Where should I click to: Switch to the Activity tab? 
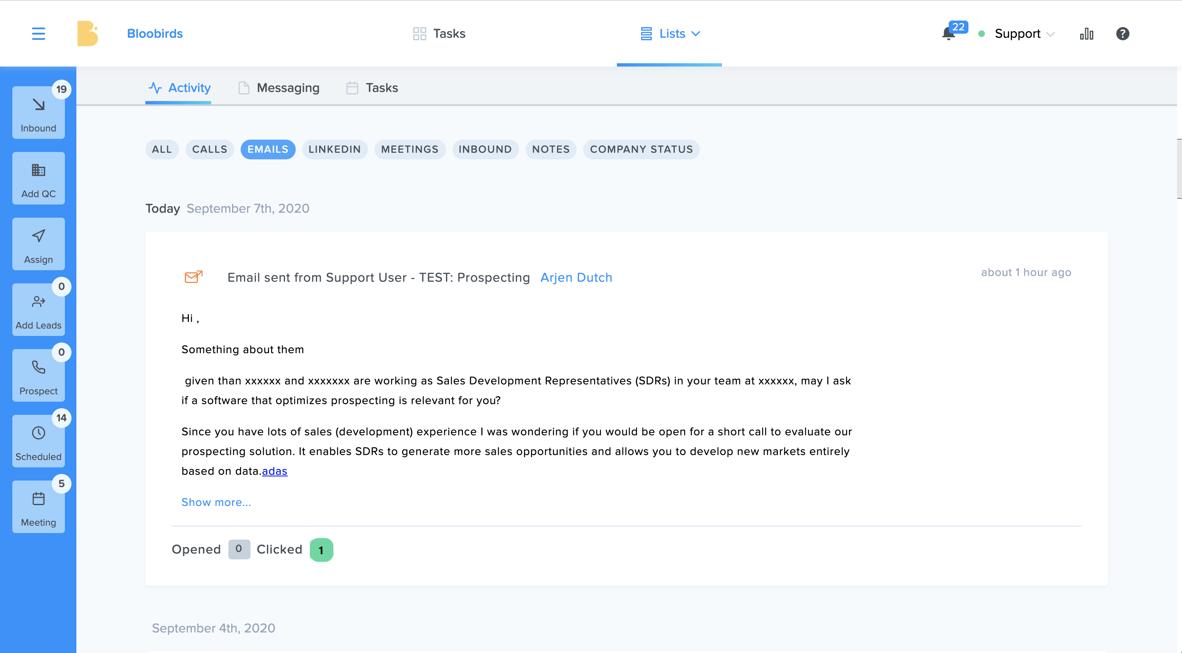(179, 87)
